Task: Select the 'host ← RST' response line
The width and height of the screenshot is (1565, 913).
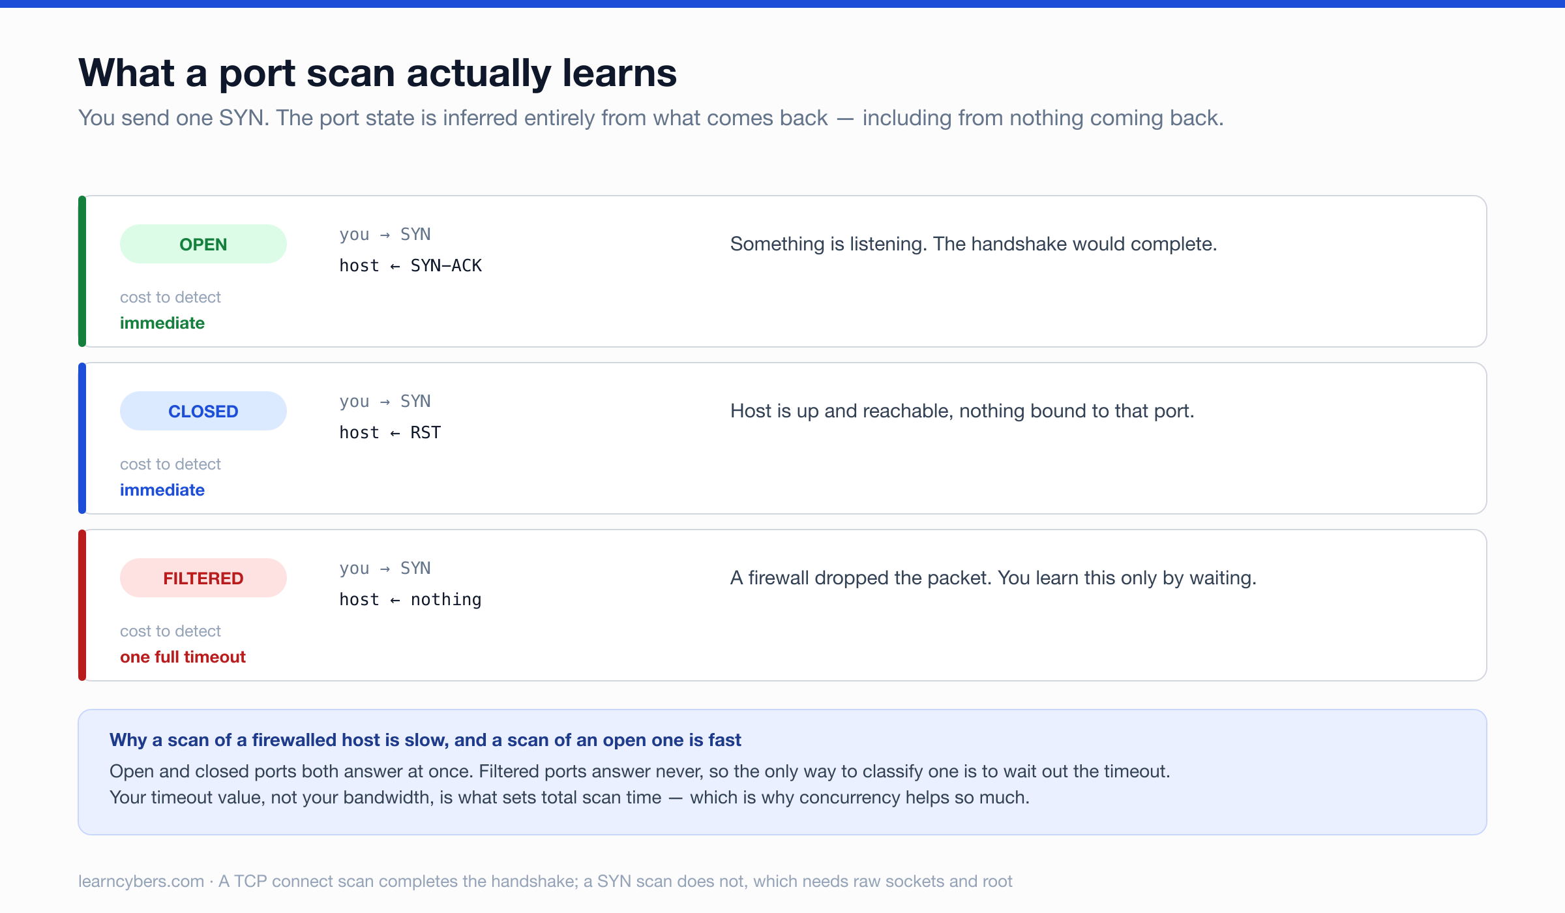Action: (x=390, y=432)
